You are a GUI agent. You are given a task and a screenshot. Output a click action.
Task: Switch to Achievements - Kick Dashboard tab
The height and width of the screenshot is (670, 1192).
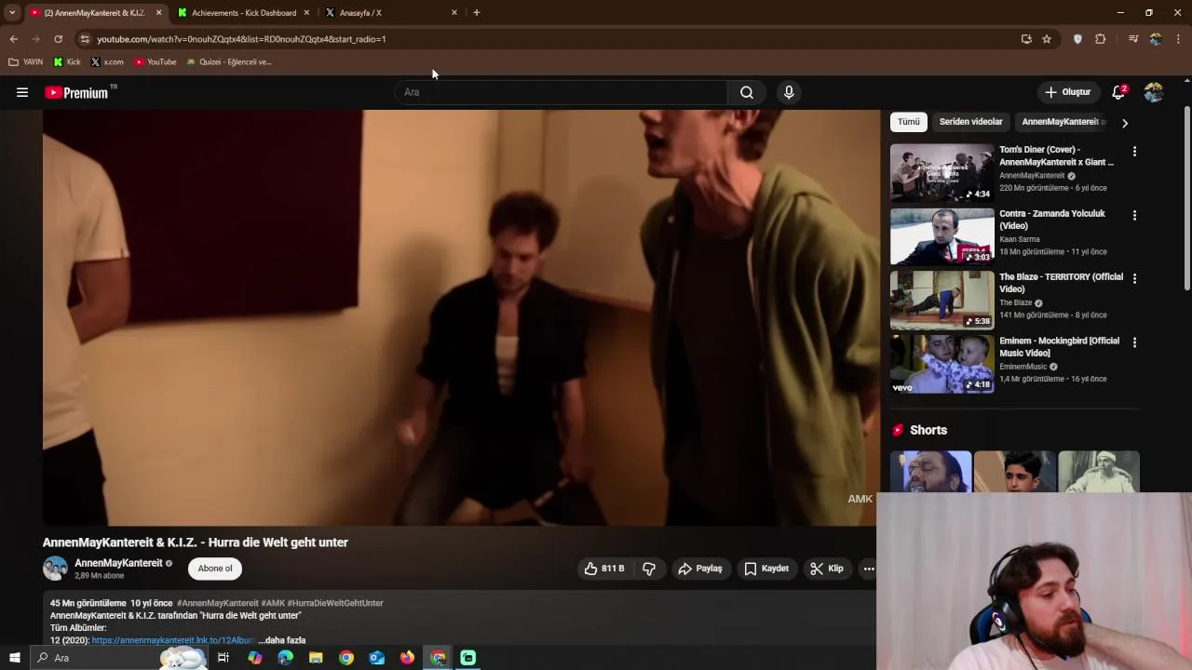coord(244,13)
